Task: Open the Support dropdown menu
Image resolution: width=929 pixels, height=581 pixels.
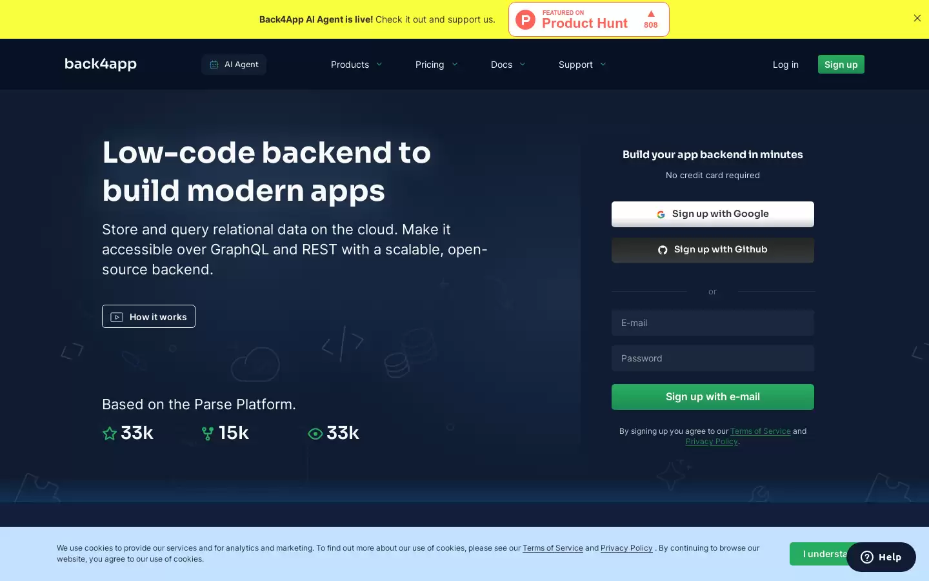Action: 583,65
